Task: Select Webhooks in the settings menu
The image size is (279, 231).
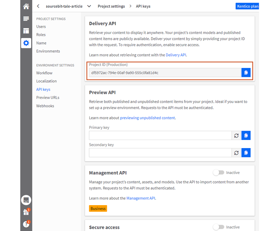Action: click(45, 106)
